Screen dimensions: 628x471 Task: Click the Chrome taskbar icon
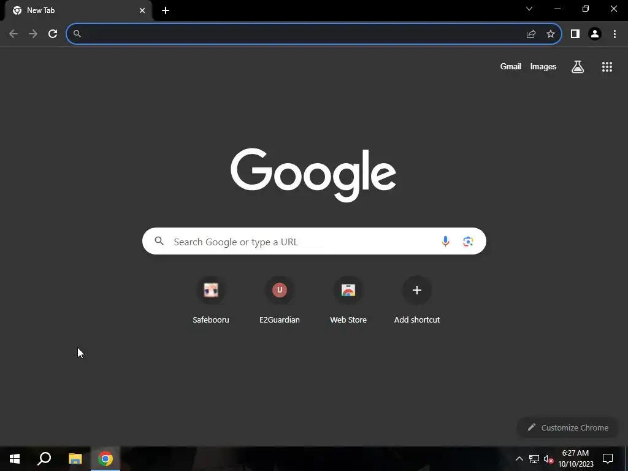coord(105,459)
